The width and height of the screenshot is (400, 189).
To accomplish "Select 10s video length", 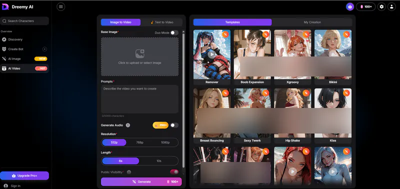I will (x=158, y=161).
